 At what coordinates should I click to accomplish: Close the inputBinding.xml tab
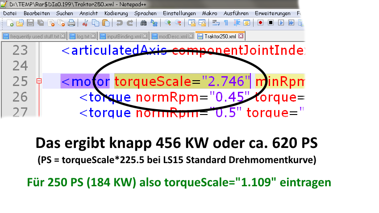[x=145, y=36]
